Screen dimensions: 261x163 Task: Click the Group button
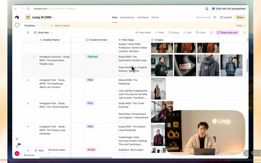[174, 33]
